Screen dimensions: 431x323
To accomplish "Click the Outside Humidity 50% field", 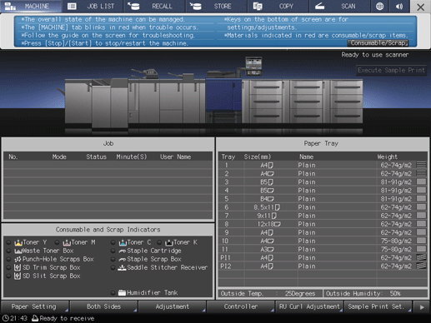I will point(375,294).
